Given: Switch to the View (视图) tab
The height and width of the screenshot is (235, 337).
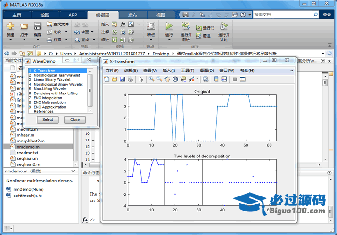Looking at the screenshot, I should point(161,15).
